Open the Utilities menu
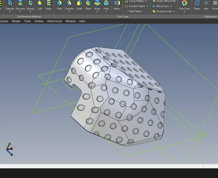This screenshot has width=218, height=178. (x=39, y=21)
